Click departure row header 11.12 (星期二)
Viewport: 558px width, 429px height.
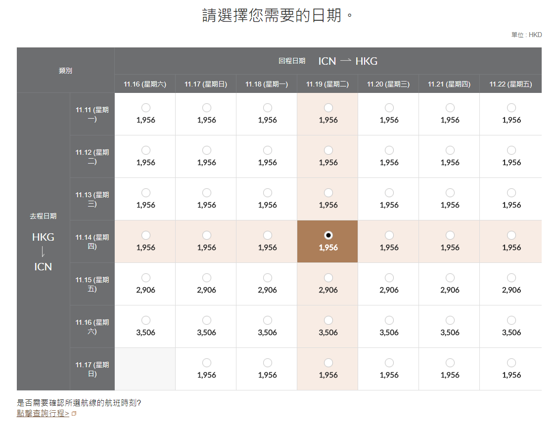pos(92,157)
